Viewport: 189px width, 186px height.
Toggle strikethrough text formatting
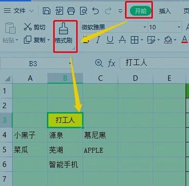tap(122, 40)
